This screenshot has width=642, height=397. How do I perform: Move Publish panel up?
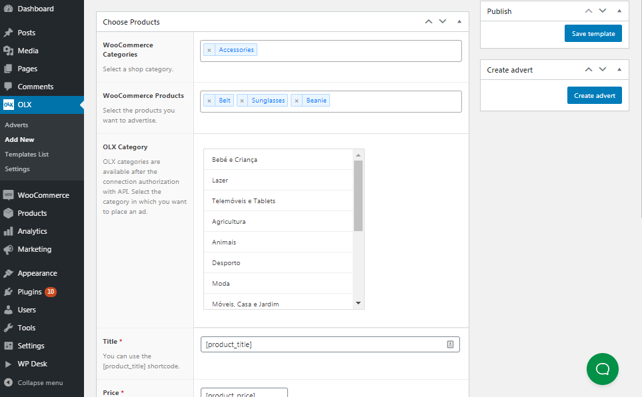point(589,11)
